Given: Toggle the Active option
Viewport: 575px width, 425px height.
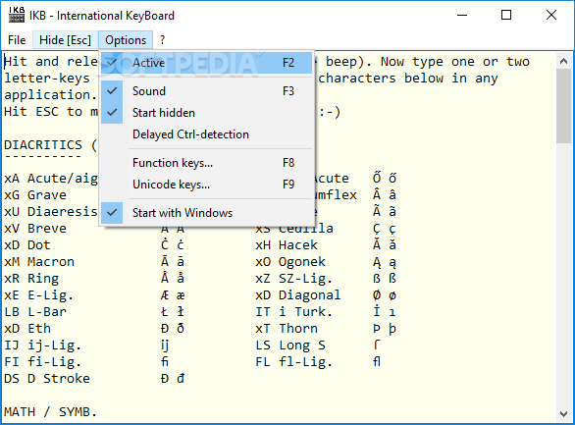Looking at the screenshot, I should [x=206, y=63].
